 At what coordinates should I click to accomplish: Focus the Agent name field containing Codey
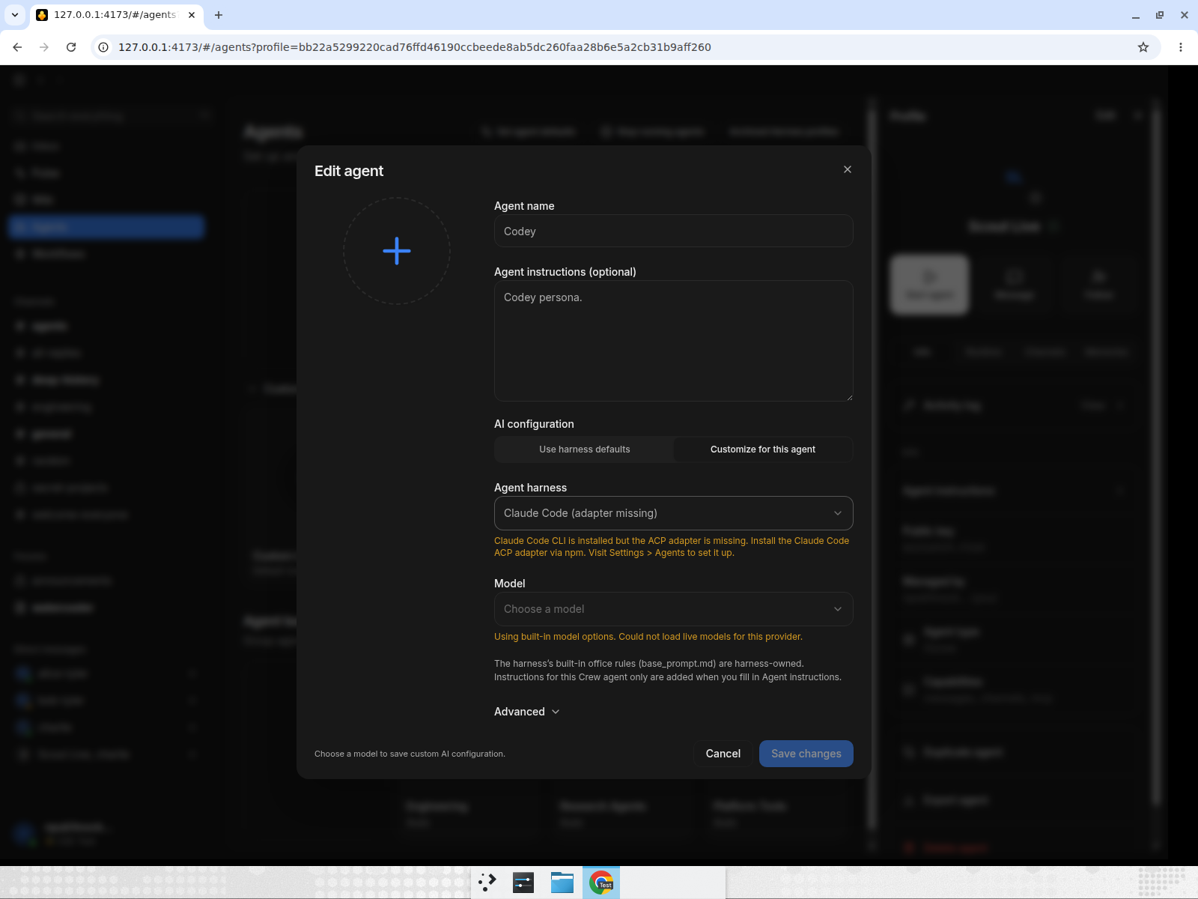[x=674, y=231]
